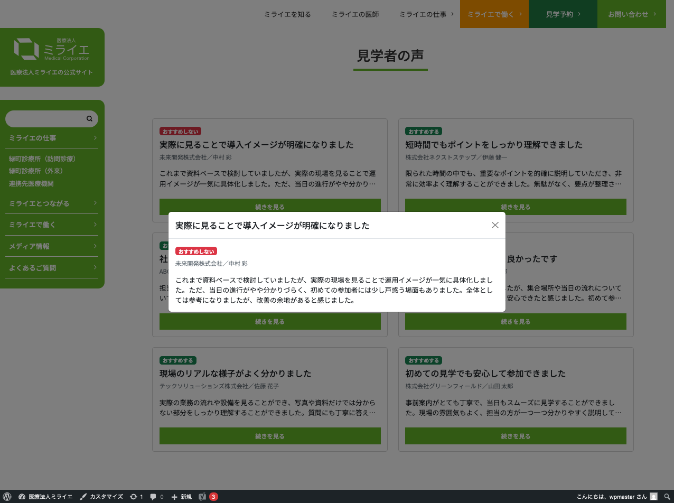Click the admin bar search magnifier icon
674x503 pixels.
click(x=667, y=497)
